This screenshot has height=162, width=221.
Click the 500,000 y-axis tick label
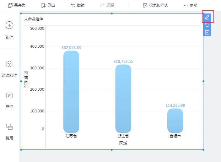[x=37, y=29]
